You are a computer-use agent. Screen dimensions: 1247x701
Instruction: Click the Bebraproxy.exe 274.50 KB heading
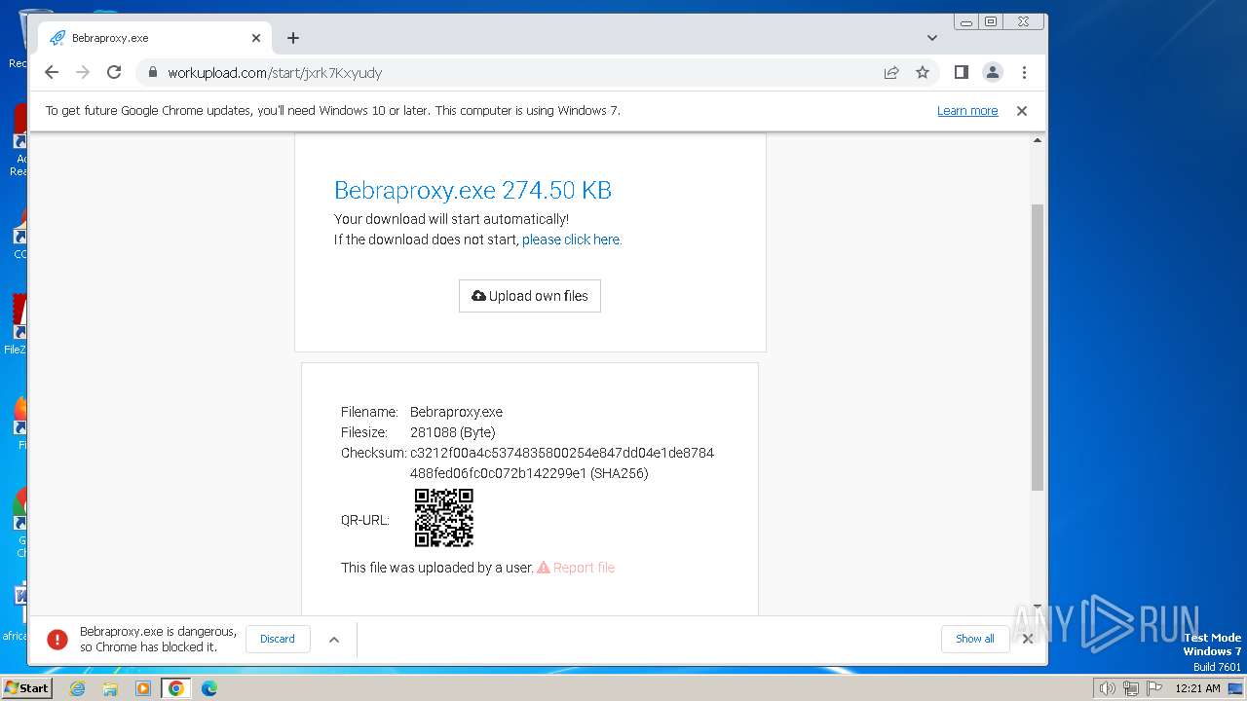[472, 190]
